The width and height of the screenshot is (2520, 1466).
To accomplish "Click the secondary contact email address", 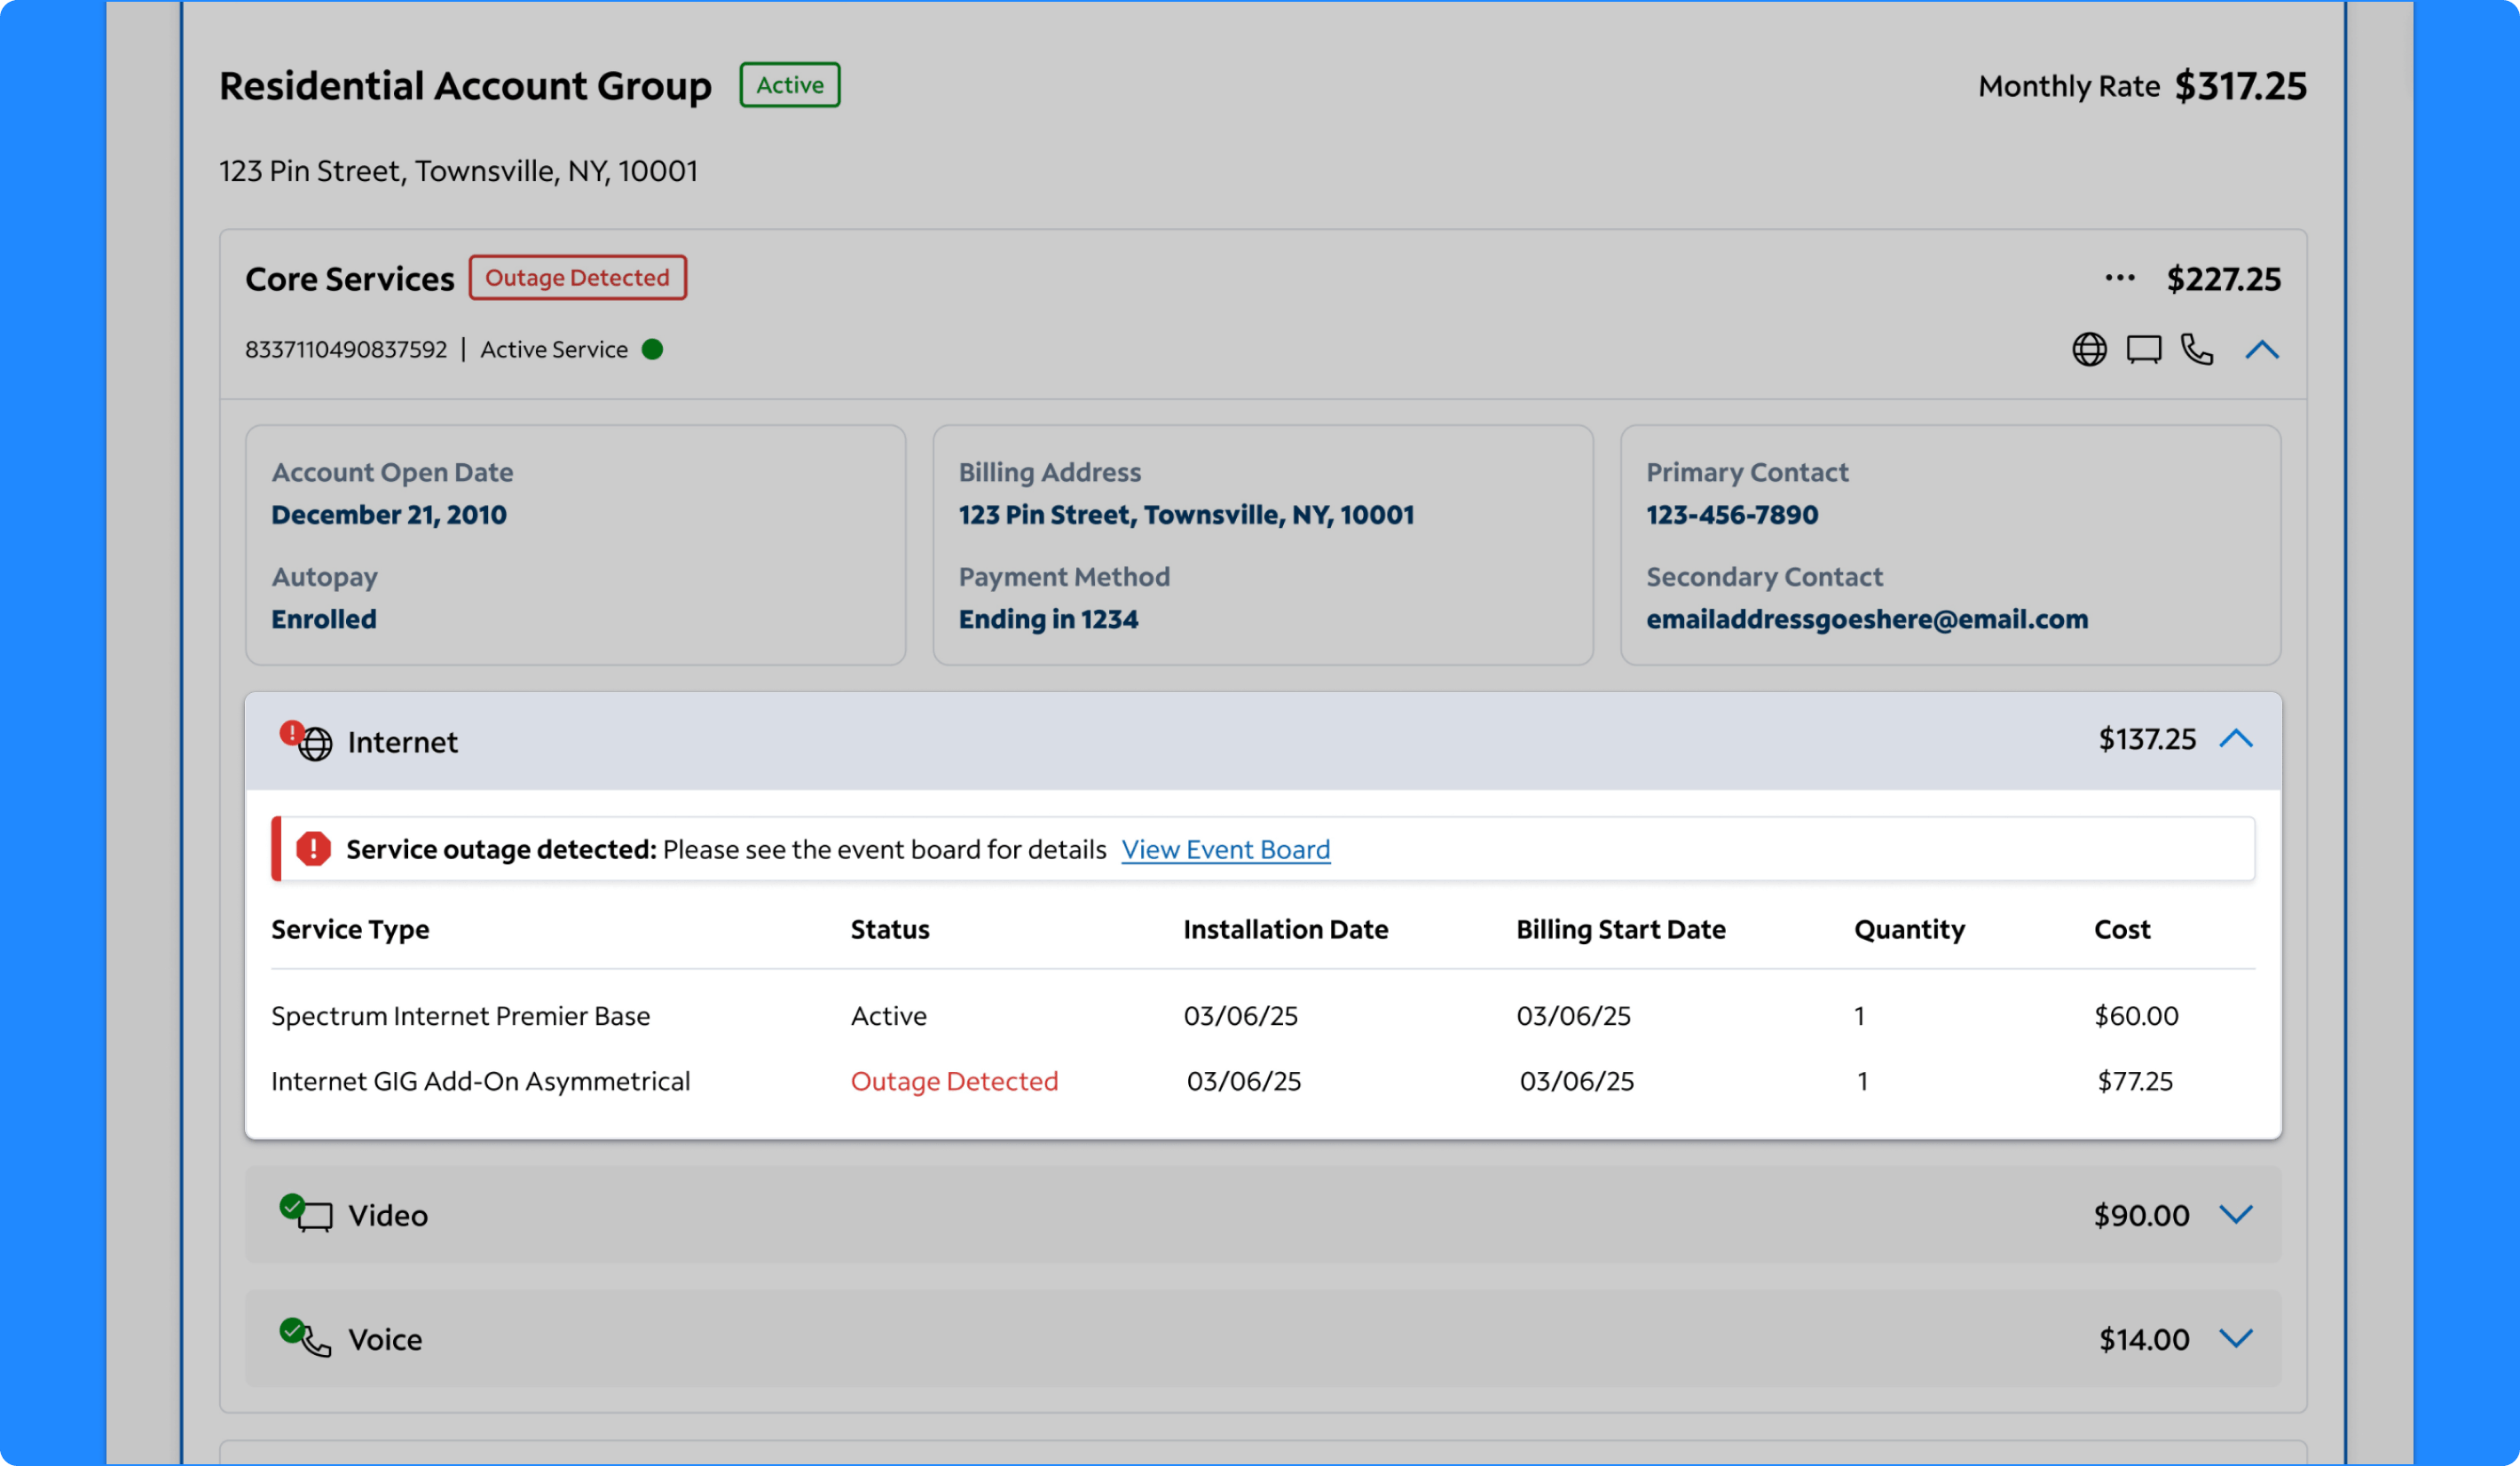I will 1866,619.
